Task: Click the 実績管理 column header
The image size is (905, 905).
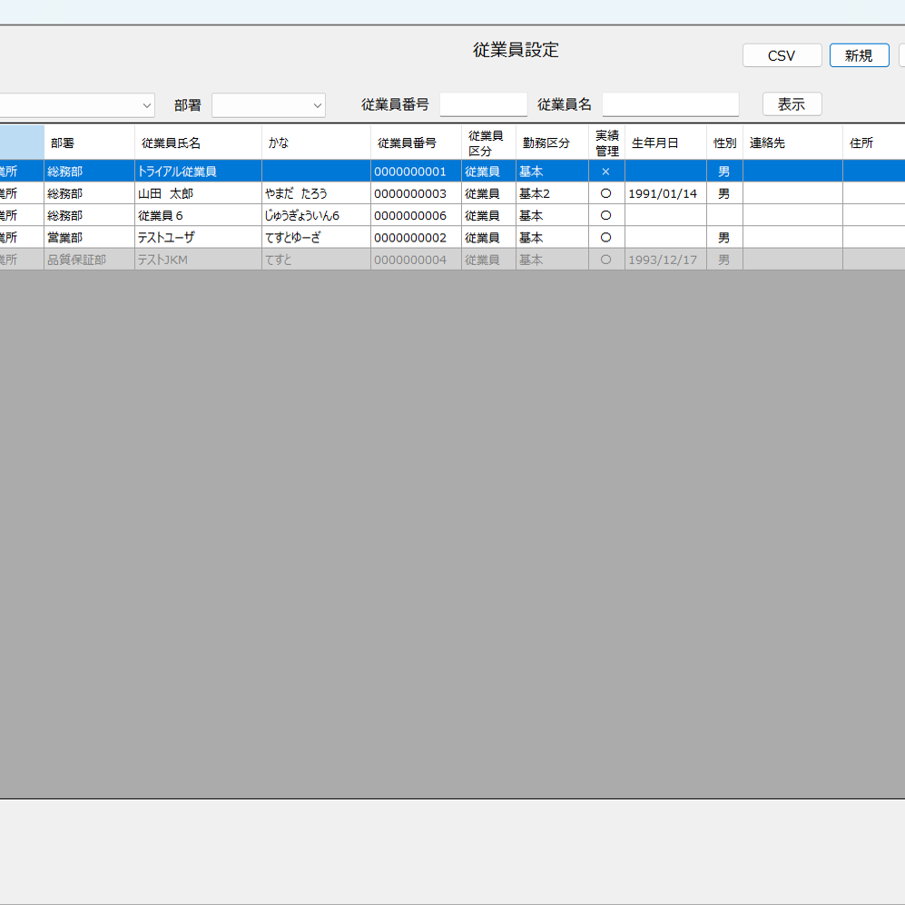Action: click(605, 142)
